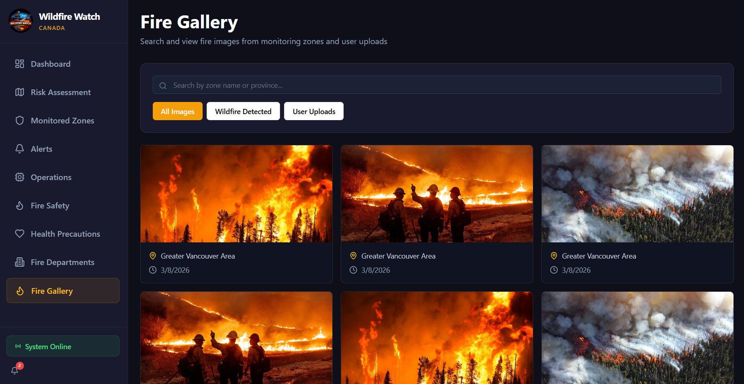Open the bottom-row firefighters silhouette image
744x384 pixels.
pyautogui.click(x=236, y=338)
